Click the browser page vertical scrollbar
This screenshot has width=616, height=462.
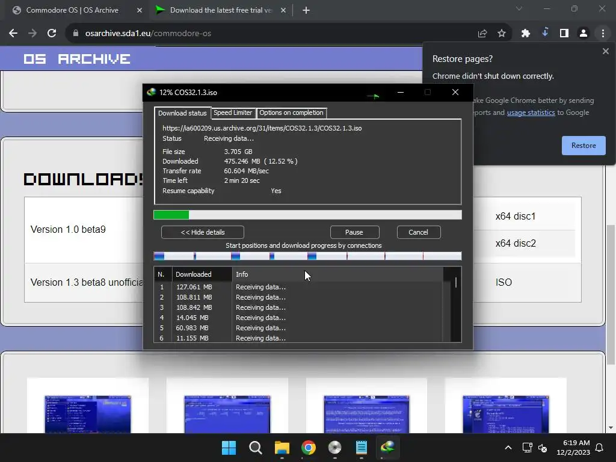coord(611,295)
